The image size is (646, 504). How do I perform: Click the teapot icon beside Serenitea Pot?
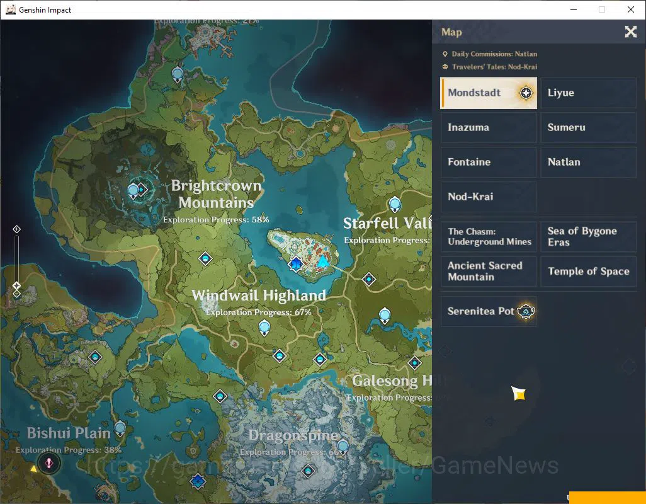click(x=526, y=311)
